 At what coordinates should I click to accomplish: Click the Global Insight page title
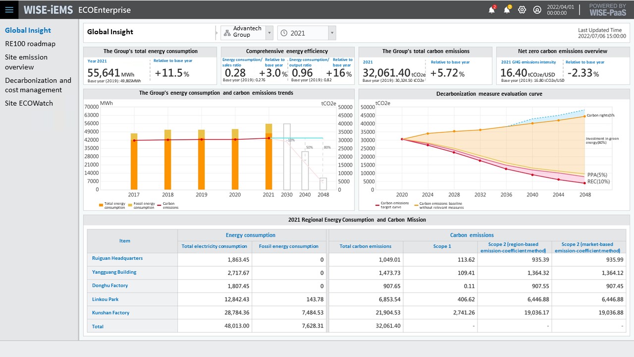[x=110, y=32]
